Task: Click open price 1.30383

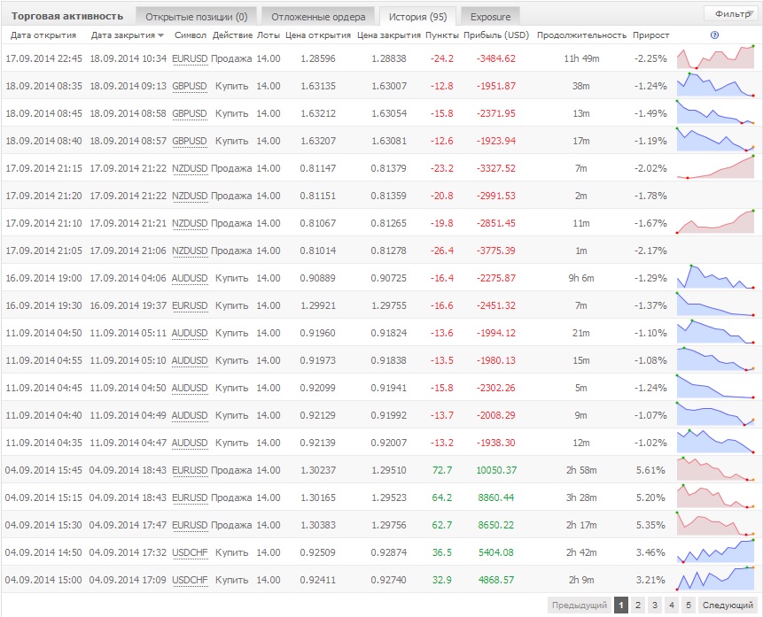Action: 318,526
